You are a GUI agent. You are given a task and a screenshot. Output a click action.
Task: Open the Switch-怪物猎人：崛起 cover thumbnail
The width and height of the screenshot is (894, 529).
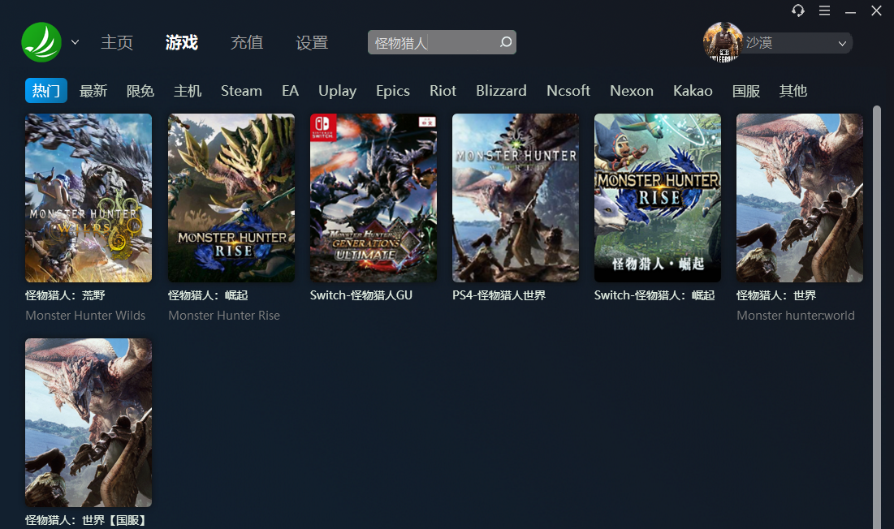click(x=658, y=198)
